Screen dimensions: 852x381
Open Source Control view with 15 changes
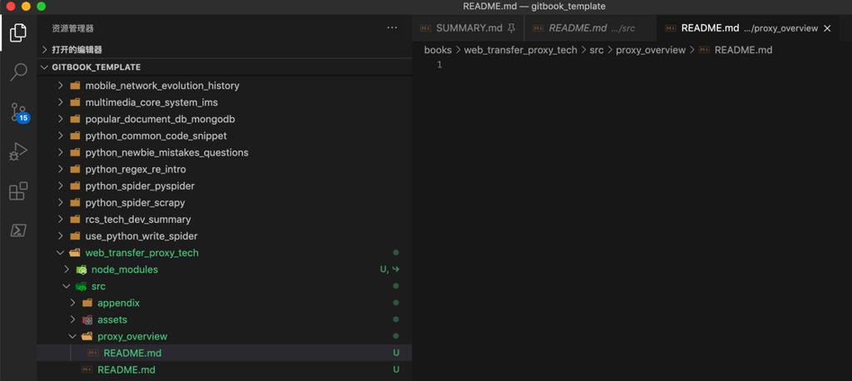pyautogui.click(x=18, y=111)
